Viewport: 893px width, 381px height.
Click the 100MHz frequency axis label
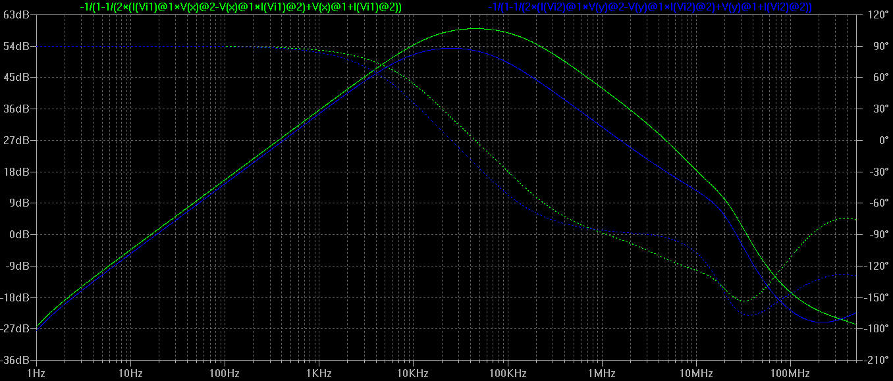(x=790, y=374)
